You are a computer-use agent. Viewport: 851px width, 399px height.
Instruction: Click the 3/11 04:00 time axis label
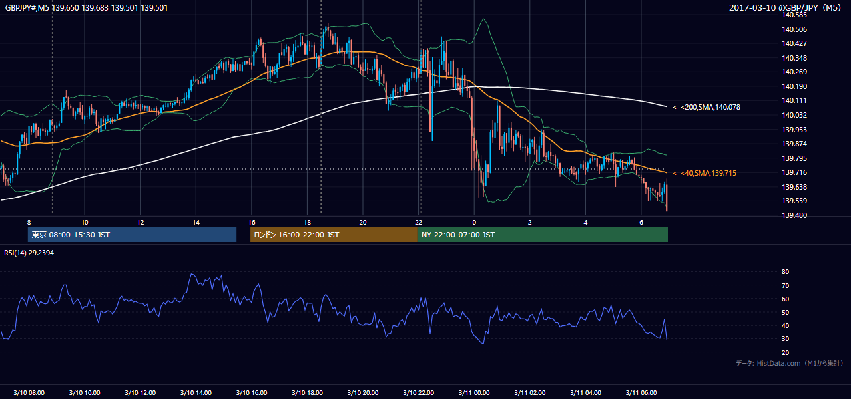pos(585,393)
